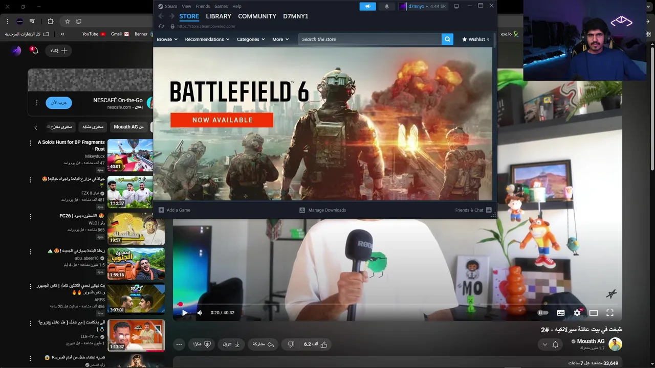The width and height of the screenshot is (655, 368).
Task: Click the Add a Game plus icon
Action: click(x=161, y=210)
